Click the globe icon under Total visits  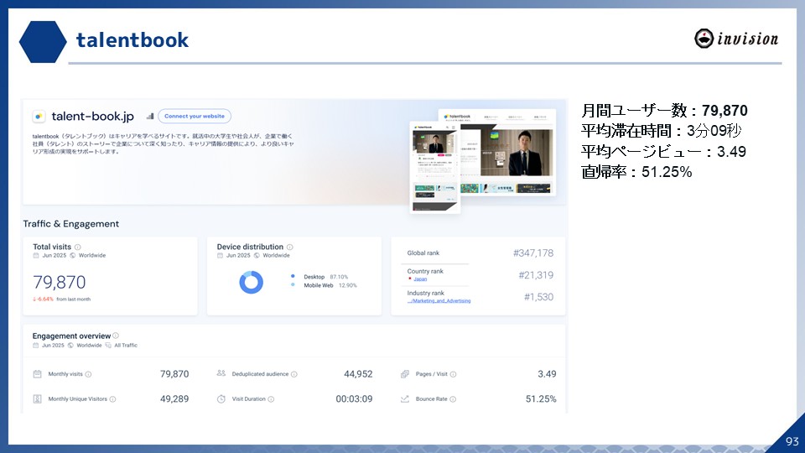(72, 255)
